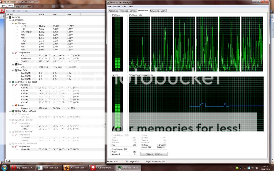Open Black Shark 1.0.2 from taskbar
The image size is (274, 171).
pos(49,168)
